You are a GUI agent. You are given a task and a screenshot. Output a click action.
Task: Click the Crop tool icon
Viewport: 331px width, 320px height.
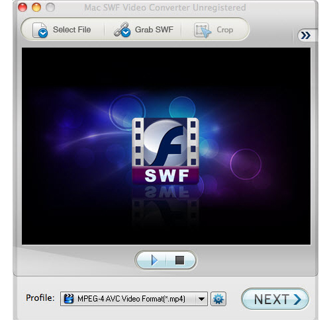click(x=203, y=30)
